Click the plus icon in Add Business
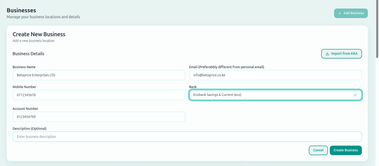379x166 pixels. [340, 13]
